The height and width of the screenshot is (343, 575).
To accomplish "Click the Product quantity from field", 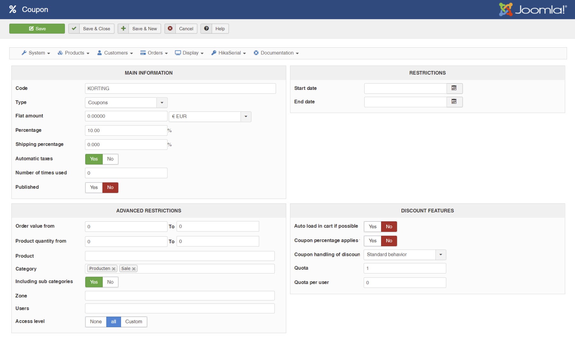I will pos(126,241).
